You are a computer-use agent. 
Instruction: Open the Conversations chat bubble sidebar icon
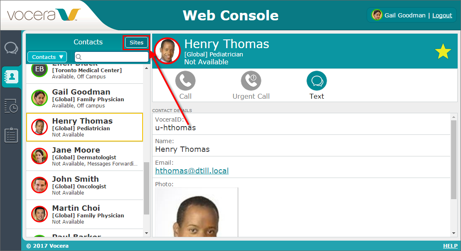point(11,48)
